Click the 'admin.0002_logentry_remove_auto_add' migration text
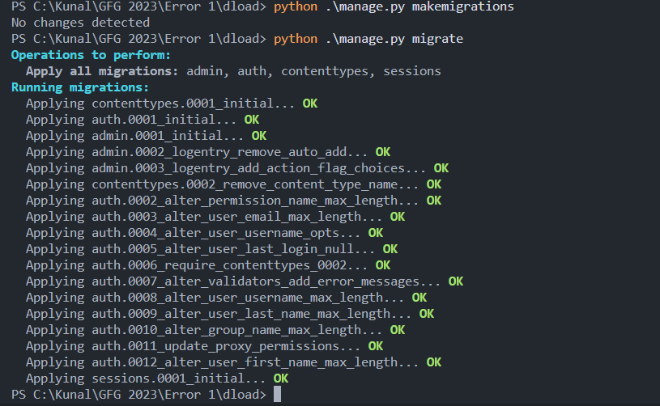 (230, 152)
